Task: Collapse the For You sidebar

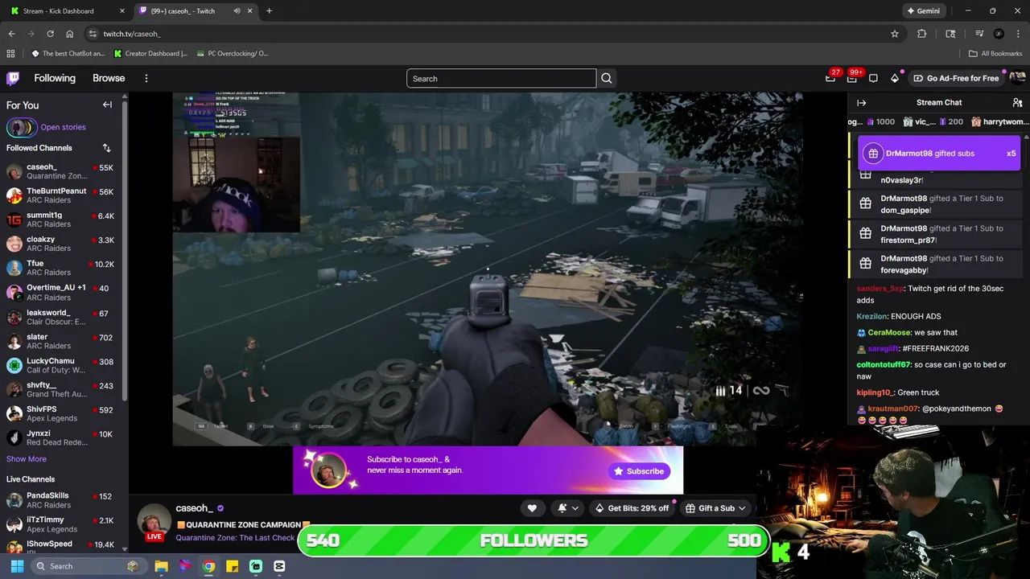Action: point(107,105)
